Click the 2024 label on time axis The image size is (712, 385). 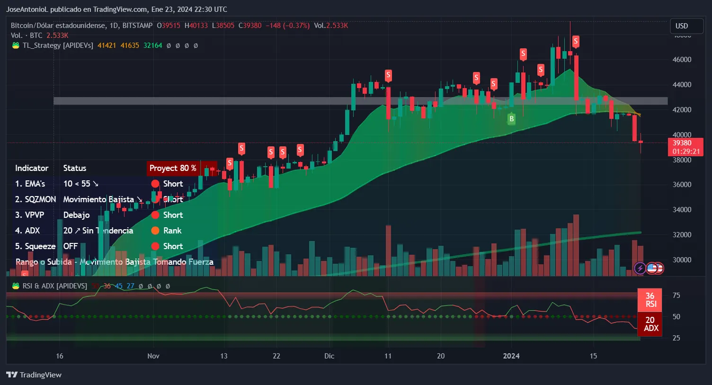point(511,356)
